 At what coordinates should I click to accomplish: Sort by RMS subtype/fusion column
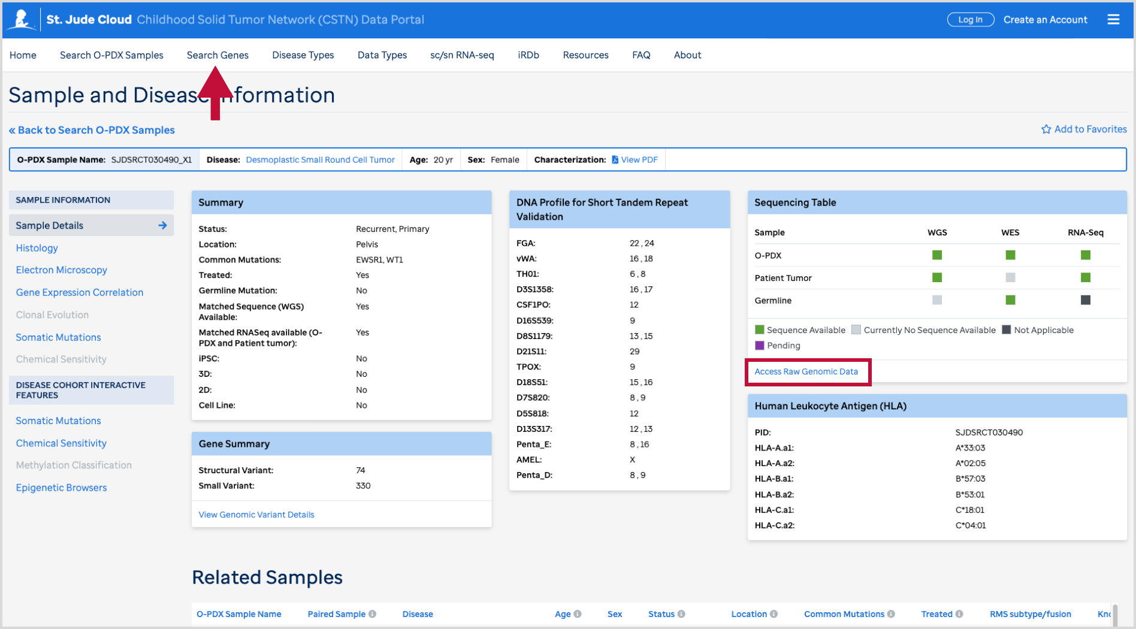pyautogui.click(x=1030, y=614)
